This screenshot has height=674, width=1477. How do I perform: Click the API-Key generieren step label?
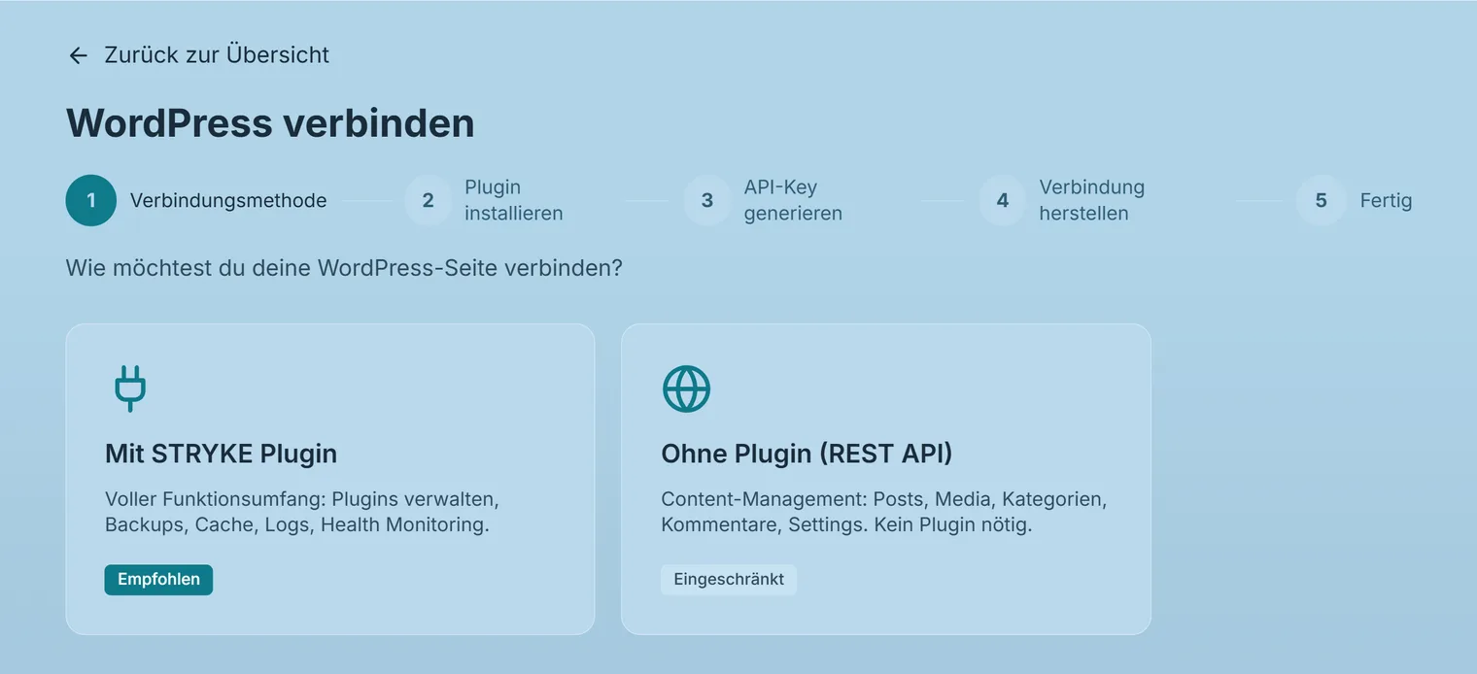793,200
